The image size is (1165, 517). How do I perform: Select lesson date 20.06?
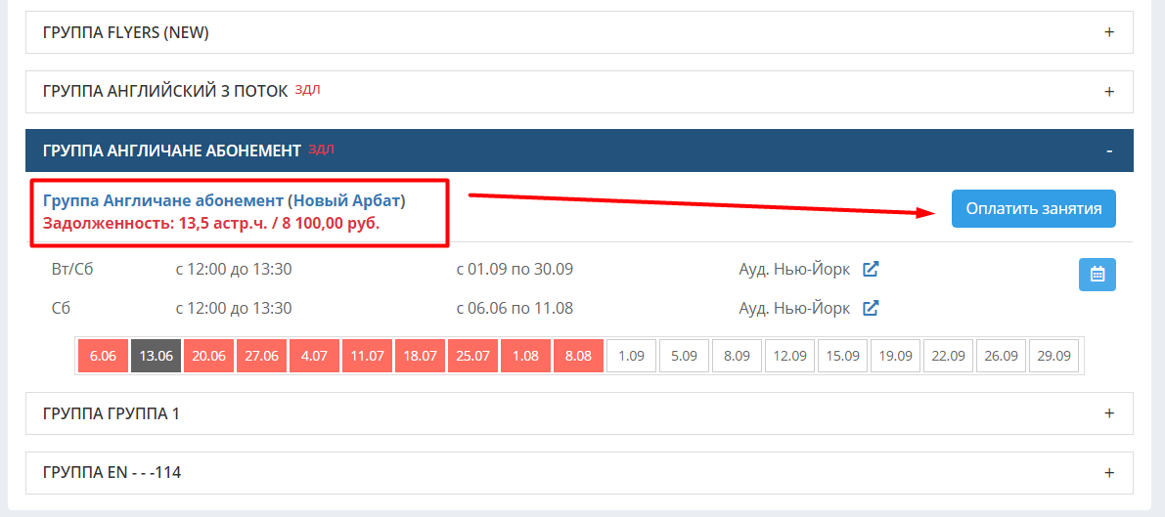(208, 356)
